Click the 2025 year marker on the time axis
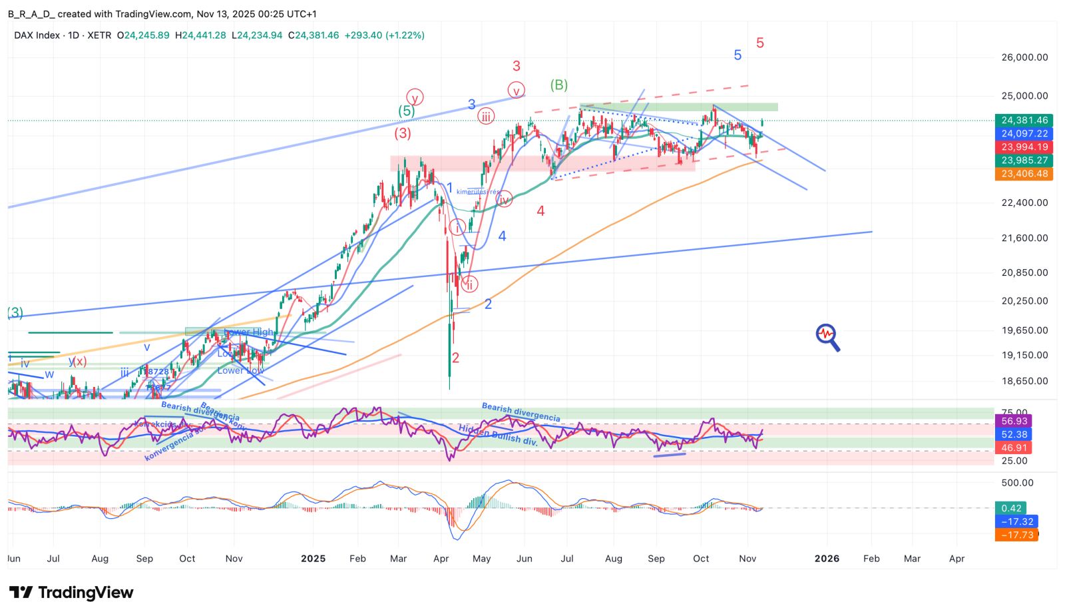Viewport: 1065px width, 616px height. click(313, 558)
